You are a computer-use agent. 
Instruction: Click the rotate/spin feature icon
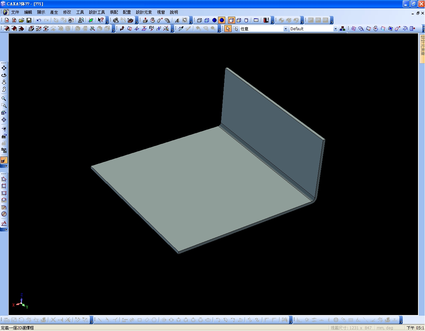click(x=152, y=20)
